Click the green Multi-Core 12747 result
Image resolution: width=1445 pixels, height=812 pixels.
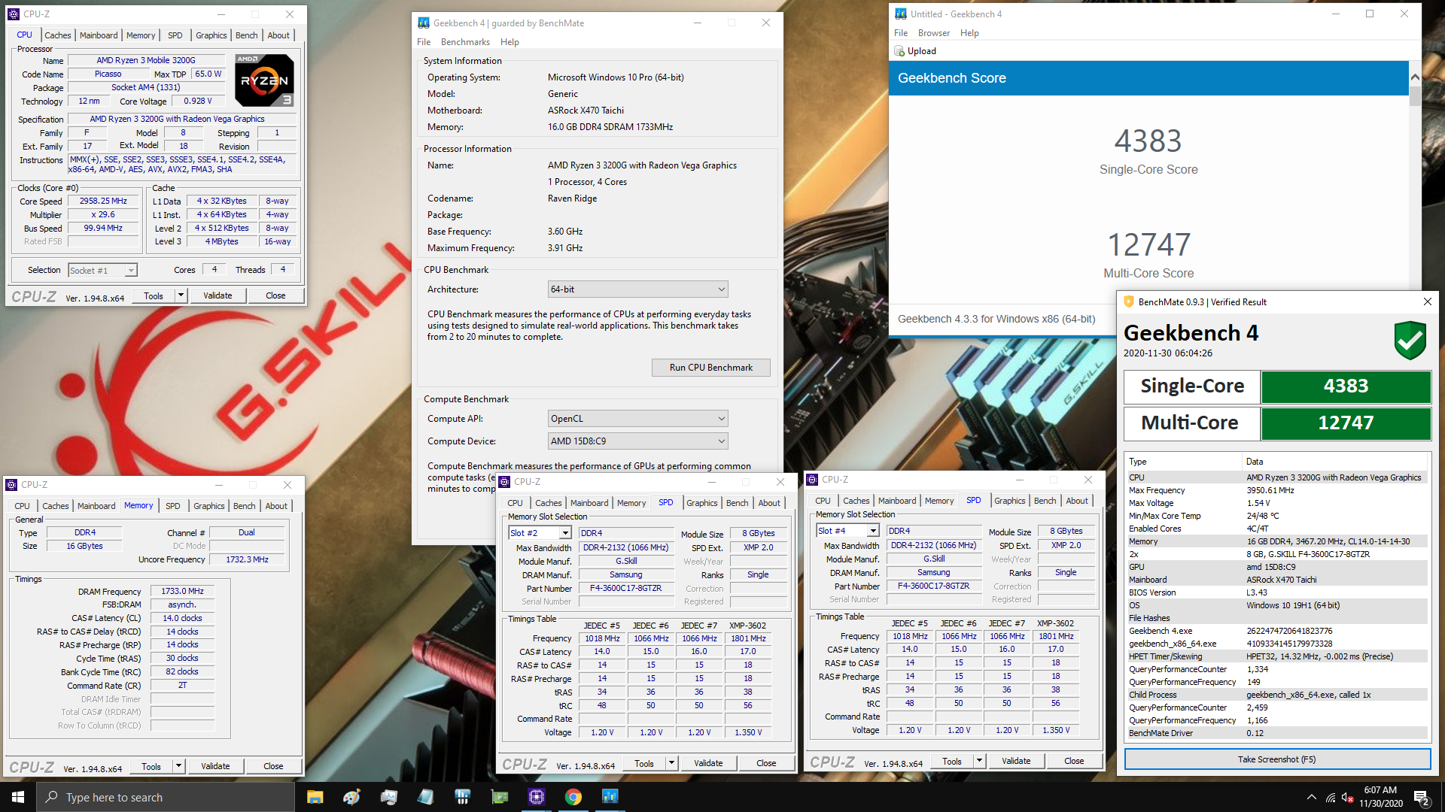pos(1346,424)
